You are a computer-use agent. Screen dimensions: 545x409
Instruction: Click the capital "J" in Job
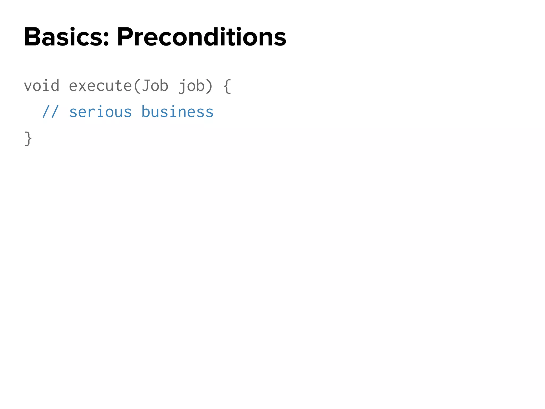[146, 86]
